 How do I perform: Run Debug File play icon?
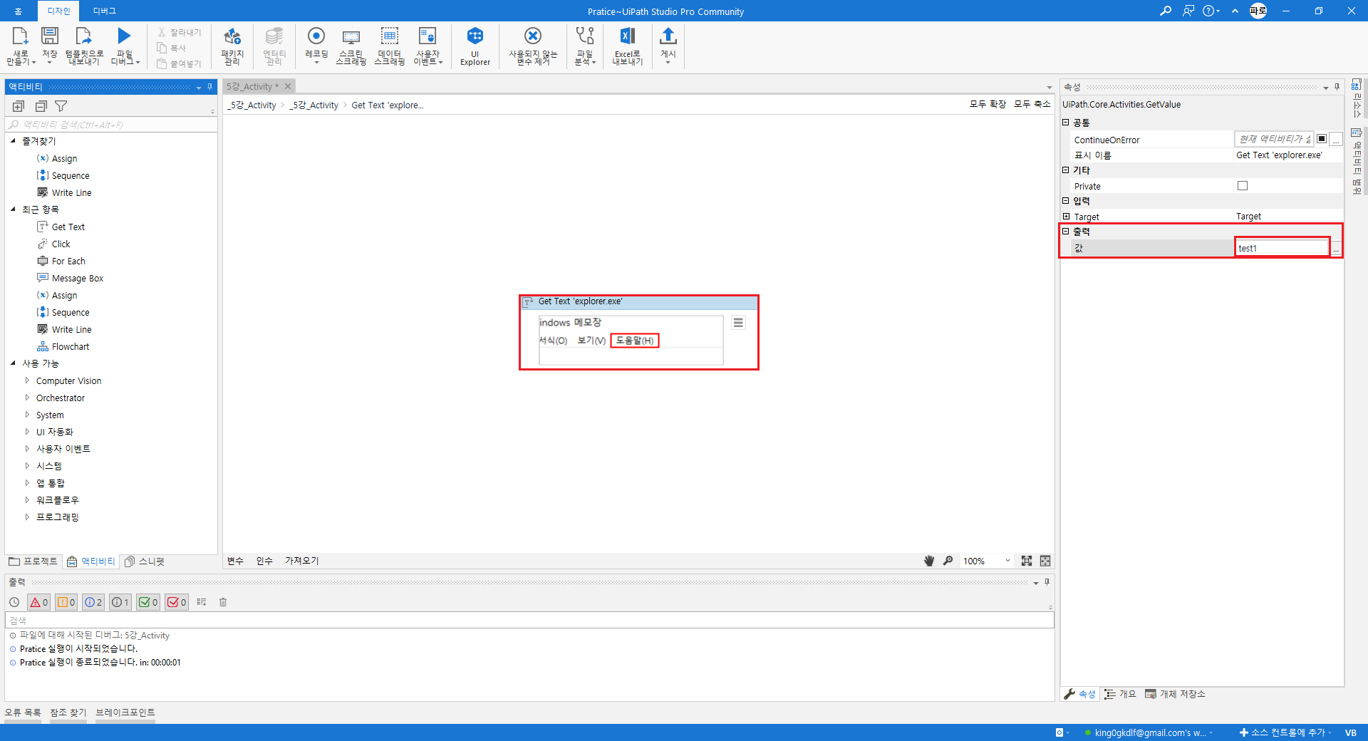(125, 36)
